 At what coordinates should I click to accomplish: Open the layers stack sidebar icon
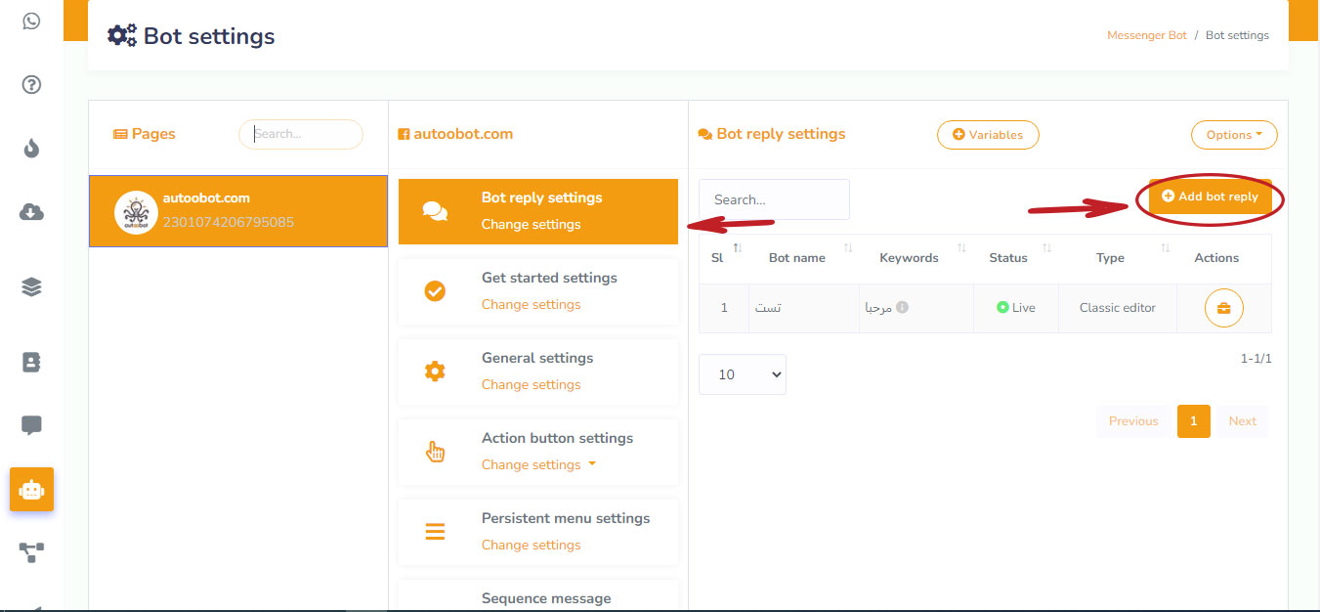pyautogui.click(x=31, y=286)
